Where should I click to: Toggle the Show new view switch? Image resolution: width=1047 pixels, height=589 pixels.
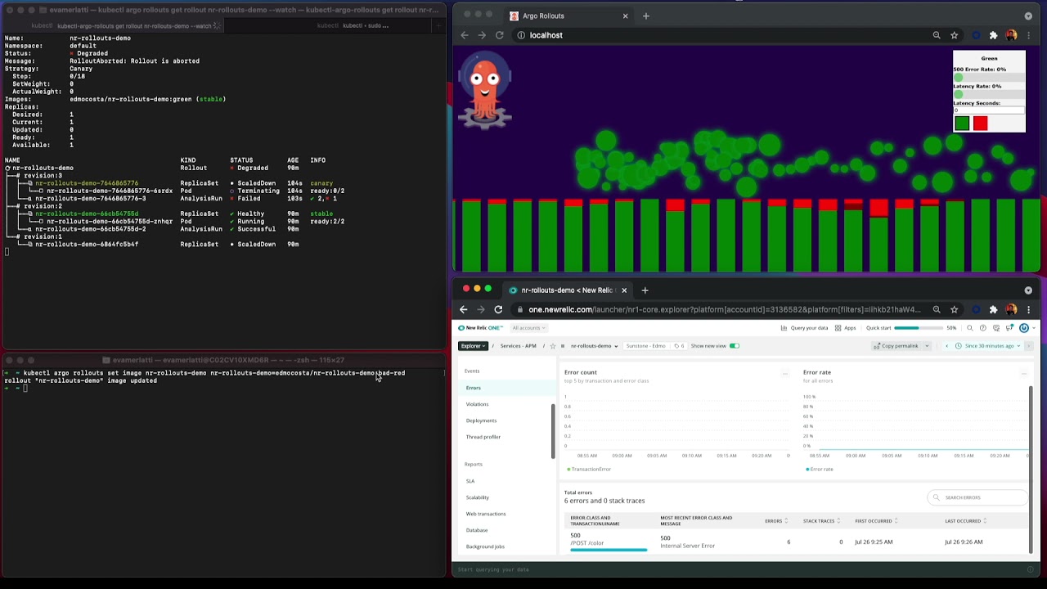click(x=734, y=346)
